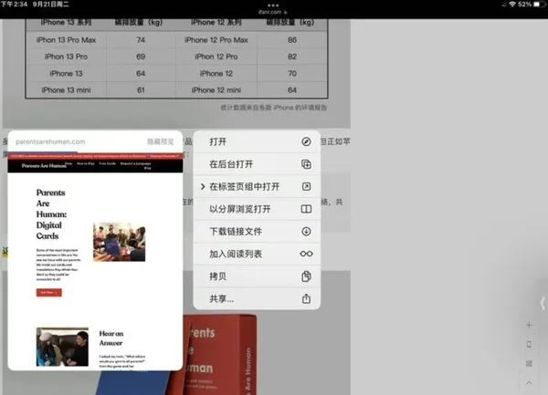Open the group photo in the preview page
The image size is (548, 395).
119,242
